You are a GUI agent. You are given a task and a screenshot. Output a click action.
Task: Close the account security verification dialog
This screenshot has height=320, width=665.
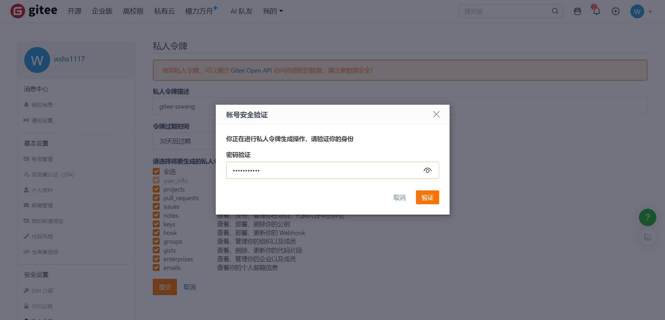(436, 114)
